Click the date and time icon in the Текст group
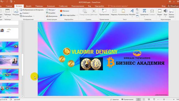179x101 pixels. (x=137, y=10)
